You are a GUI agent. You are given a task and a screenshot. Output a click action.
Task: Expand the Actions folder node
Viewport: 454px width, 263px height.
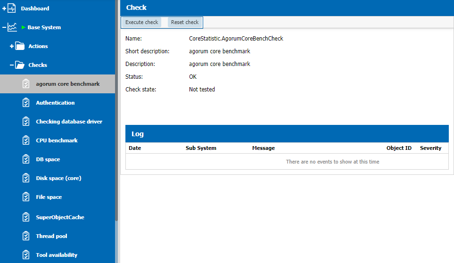pyautogui.click(x=12, y=46)
